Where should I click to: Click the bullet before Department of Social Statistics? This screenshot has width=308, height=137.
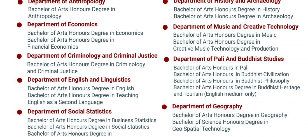(x=19, y=112)
